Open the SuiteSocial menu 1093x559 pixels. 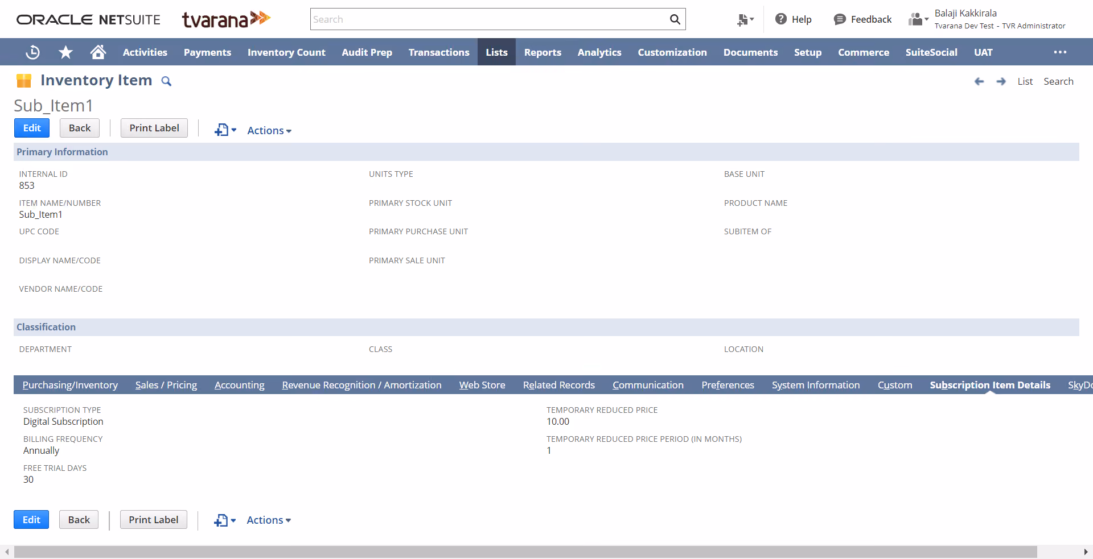931,52
